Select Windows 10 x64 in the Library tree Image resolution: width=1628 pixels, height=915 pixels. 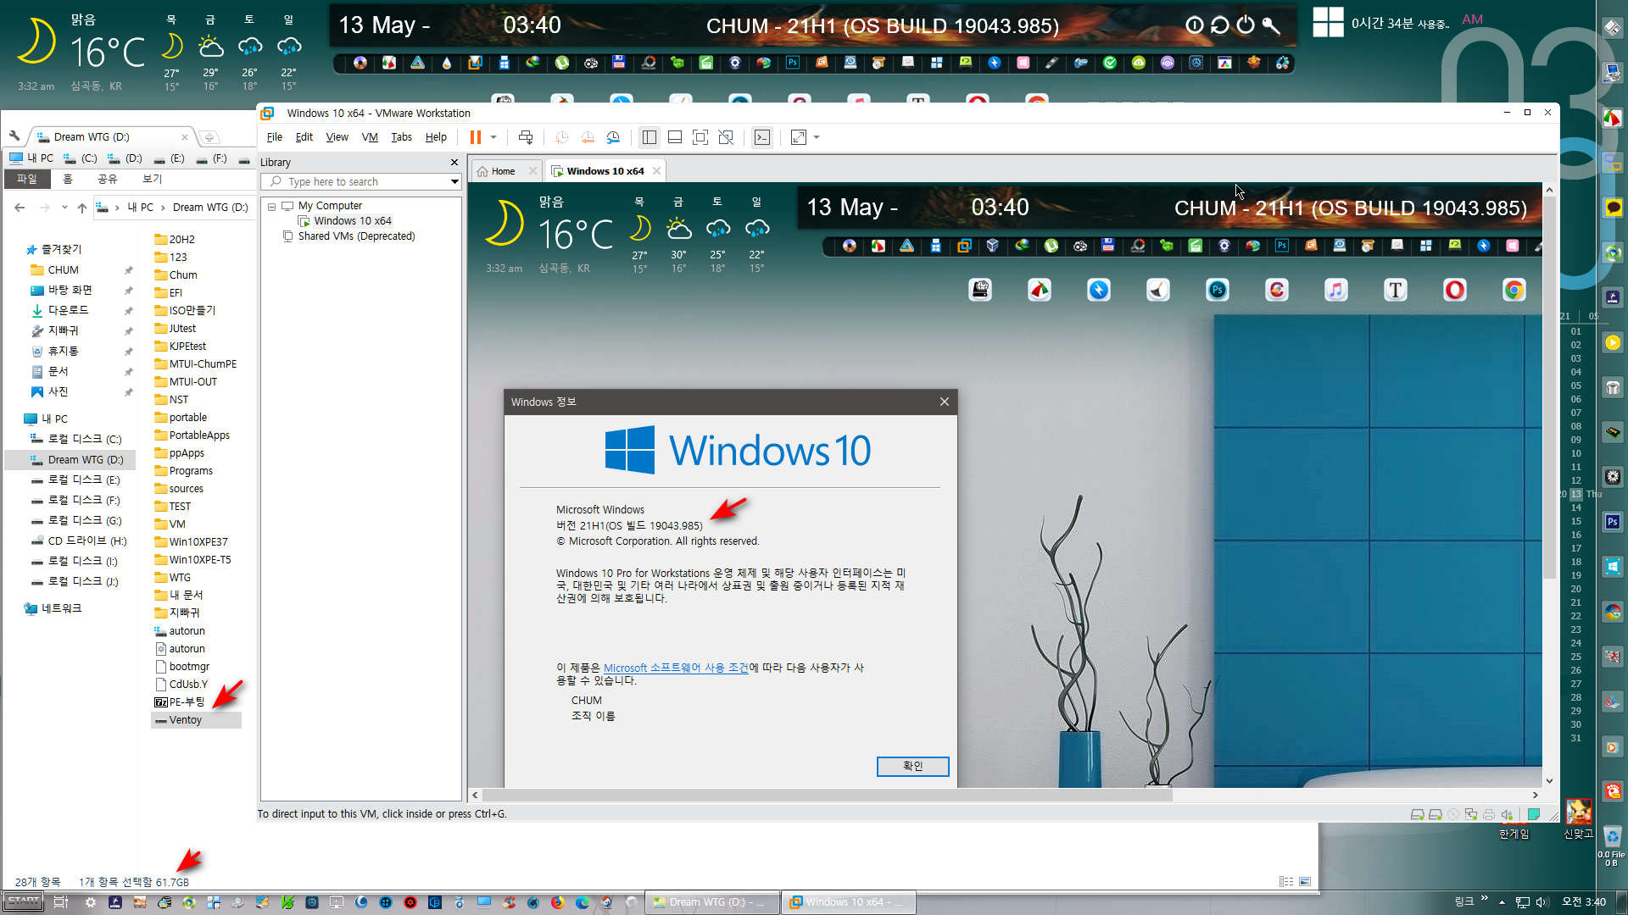click(353, 221)
